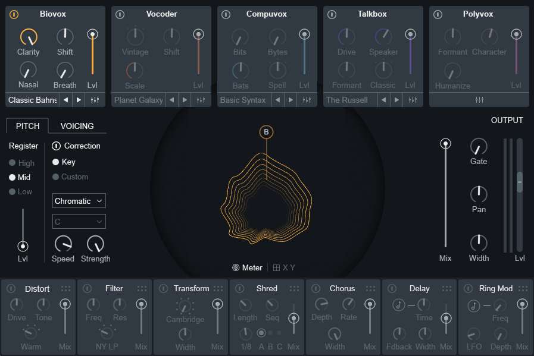Image resolution: width=534 pixels, height=356 pixels.
Task: Go to next Talkbox preset
Action: tap(396, 100)
